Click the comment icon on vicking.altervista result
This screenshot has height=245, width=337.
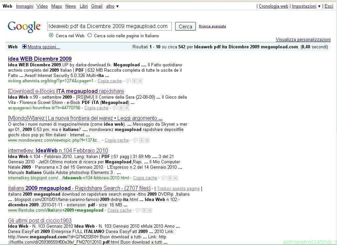128,81
